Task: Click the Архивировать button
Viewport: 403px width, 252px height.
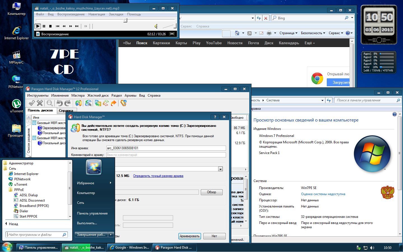Action: pos(190,236)
